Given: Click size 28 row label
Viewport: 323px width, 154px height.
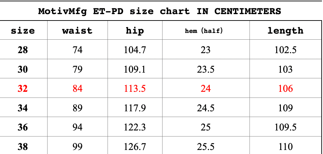Looking at the screenshot, I should tap(23, 50).
